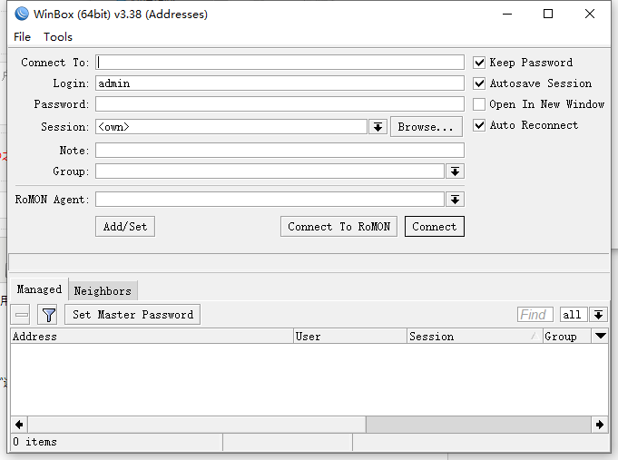
Task: Open the File menu
Action: pos(22,37)
